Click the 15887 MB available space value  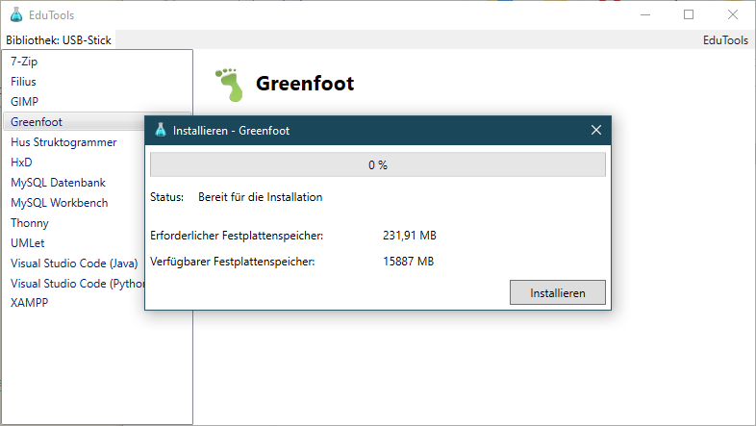[x=408, y=262]
